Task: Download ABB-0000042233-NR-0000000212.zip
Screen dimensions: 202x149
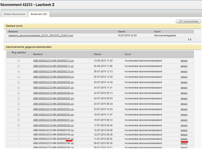Action: click(53, 61)
